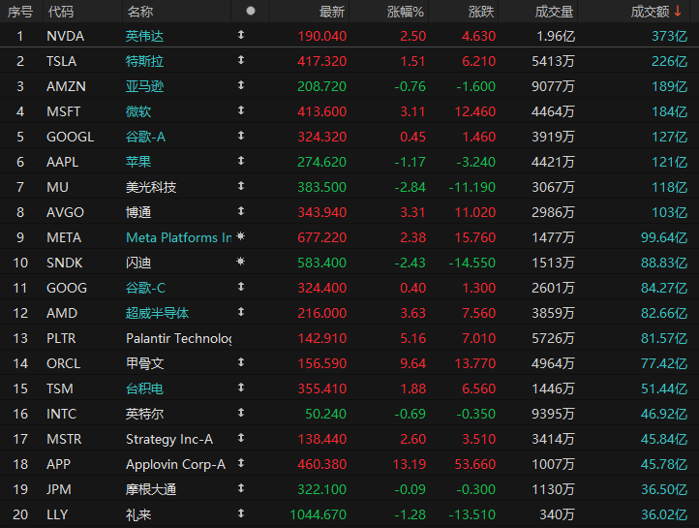Click the arrow icon beside 摩根大通
The image size is (699, 528).
241,488
